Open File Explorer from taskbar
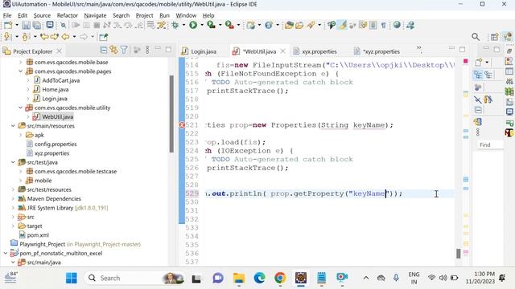The width and height of the screenshot is (515, 289). click(x=239, y=279)
